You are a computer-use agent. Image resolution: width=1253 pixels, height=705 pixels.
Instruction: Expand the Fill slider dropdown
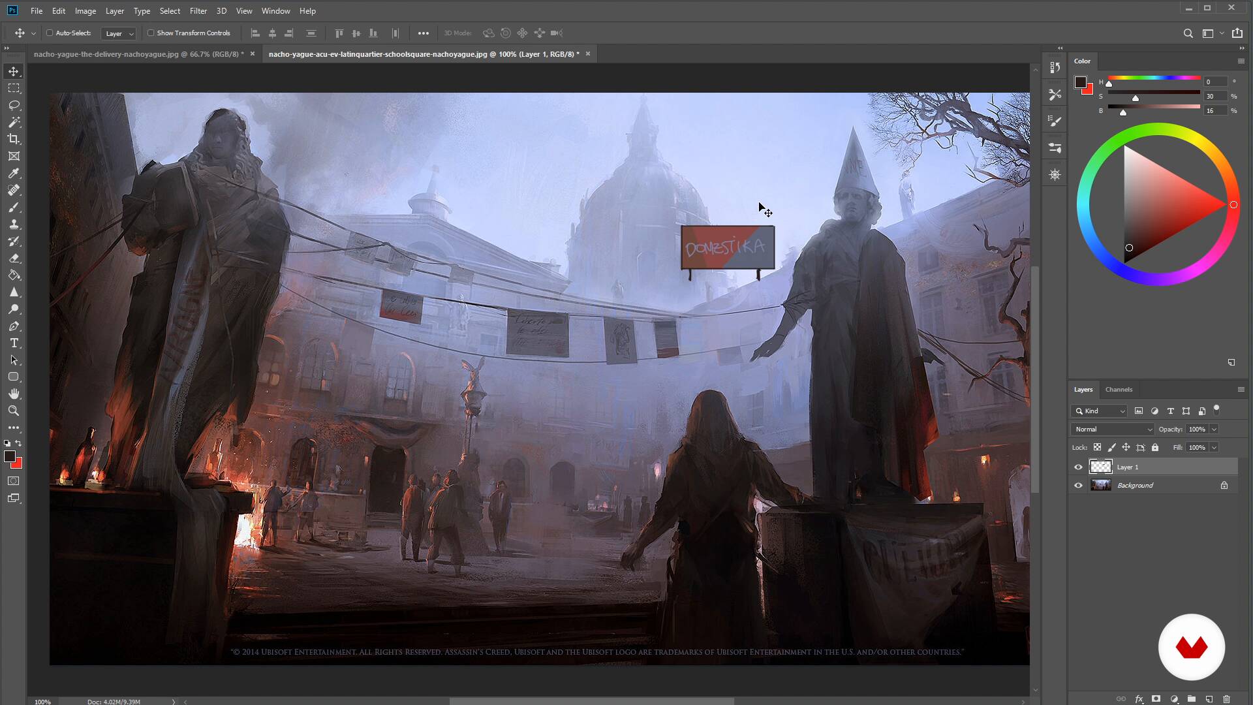pos(1214,447)
